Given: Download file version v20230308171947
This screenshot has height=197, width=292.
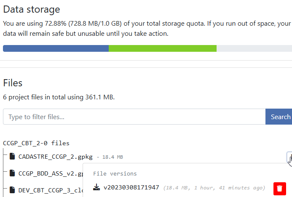Looking at the screenshot, I should click(96, 187).
